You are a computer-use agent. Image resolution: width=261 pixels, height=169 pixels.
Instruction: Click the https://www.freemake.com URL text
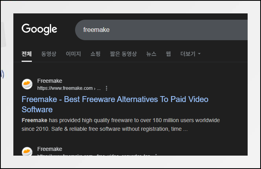(x=69, y=88)
